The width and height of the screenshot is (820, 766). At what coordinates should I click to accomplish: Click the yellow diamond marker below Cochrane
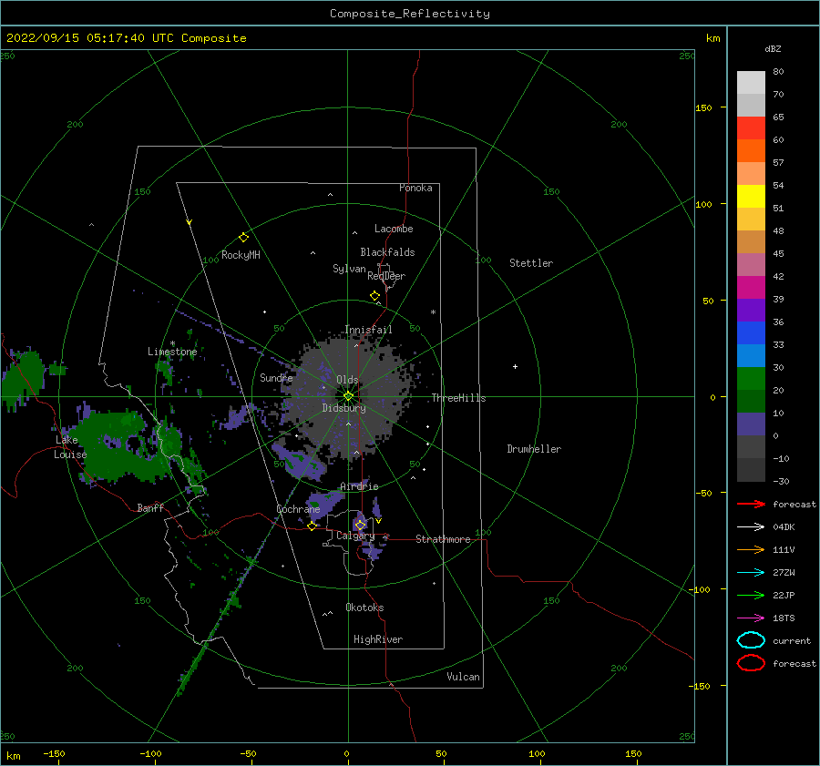tap(312, 526)
